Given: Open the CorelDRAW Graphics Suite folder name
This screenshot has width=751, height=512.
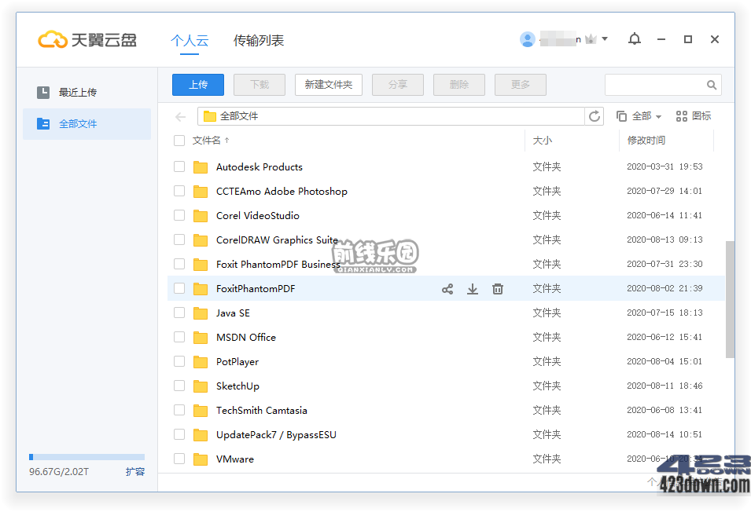Looking at the screenshot, I should (x=277, y=240).
